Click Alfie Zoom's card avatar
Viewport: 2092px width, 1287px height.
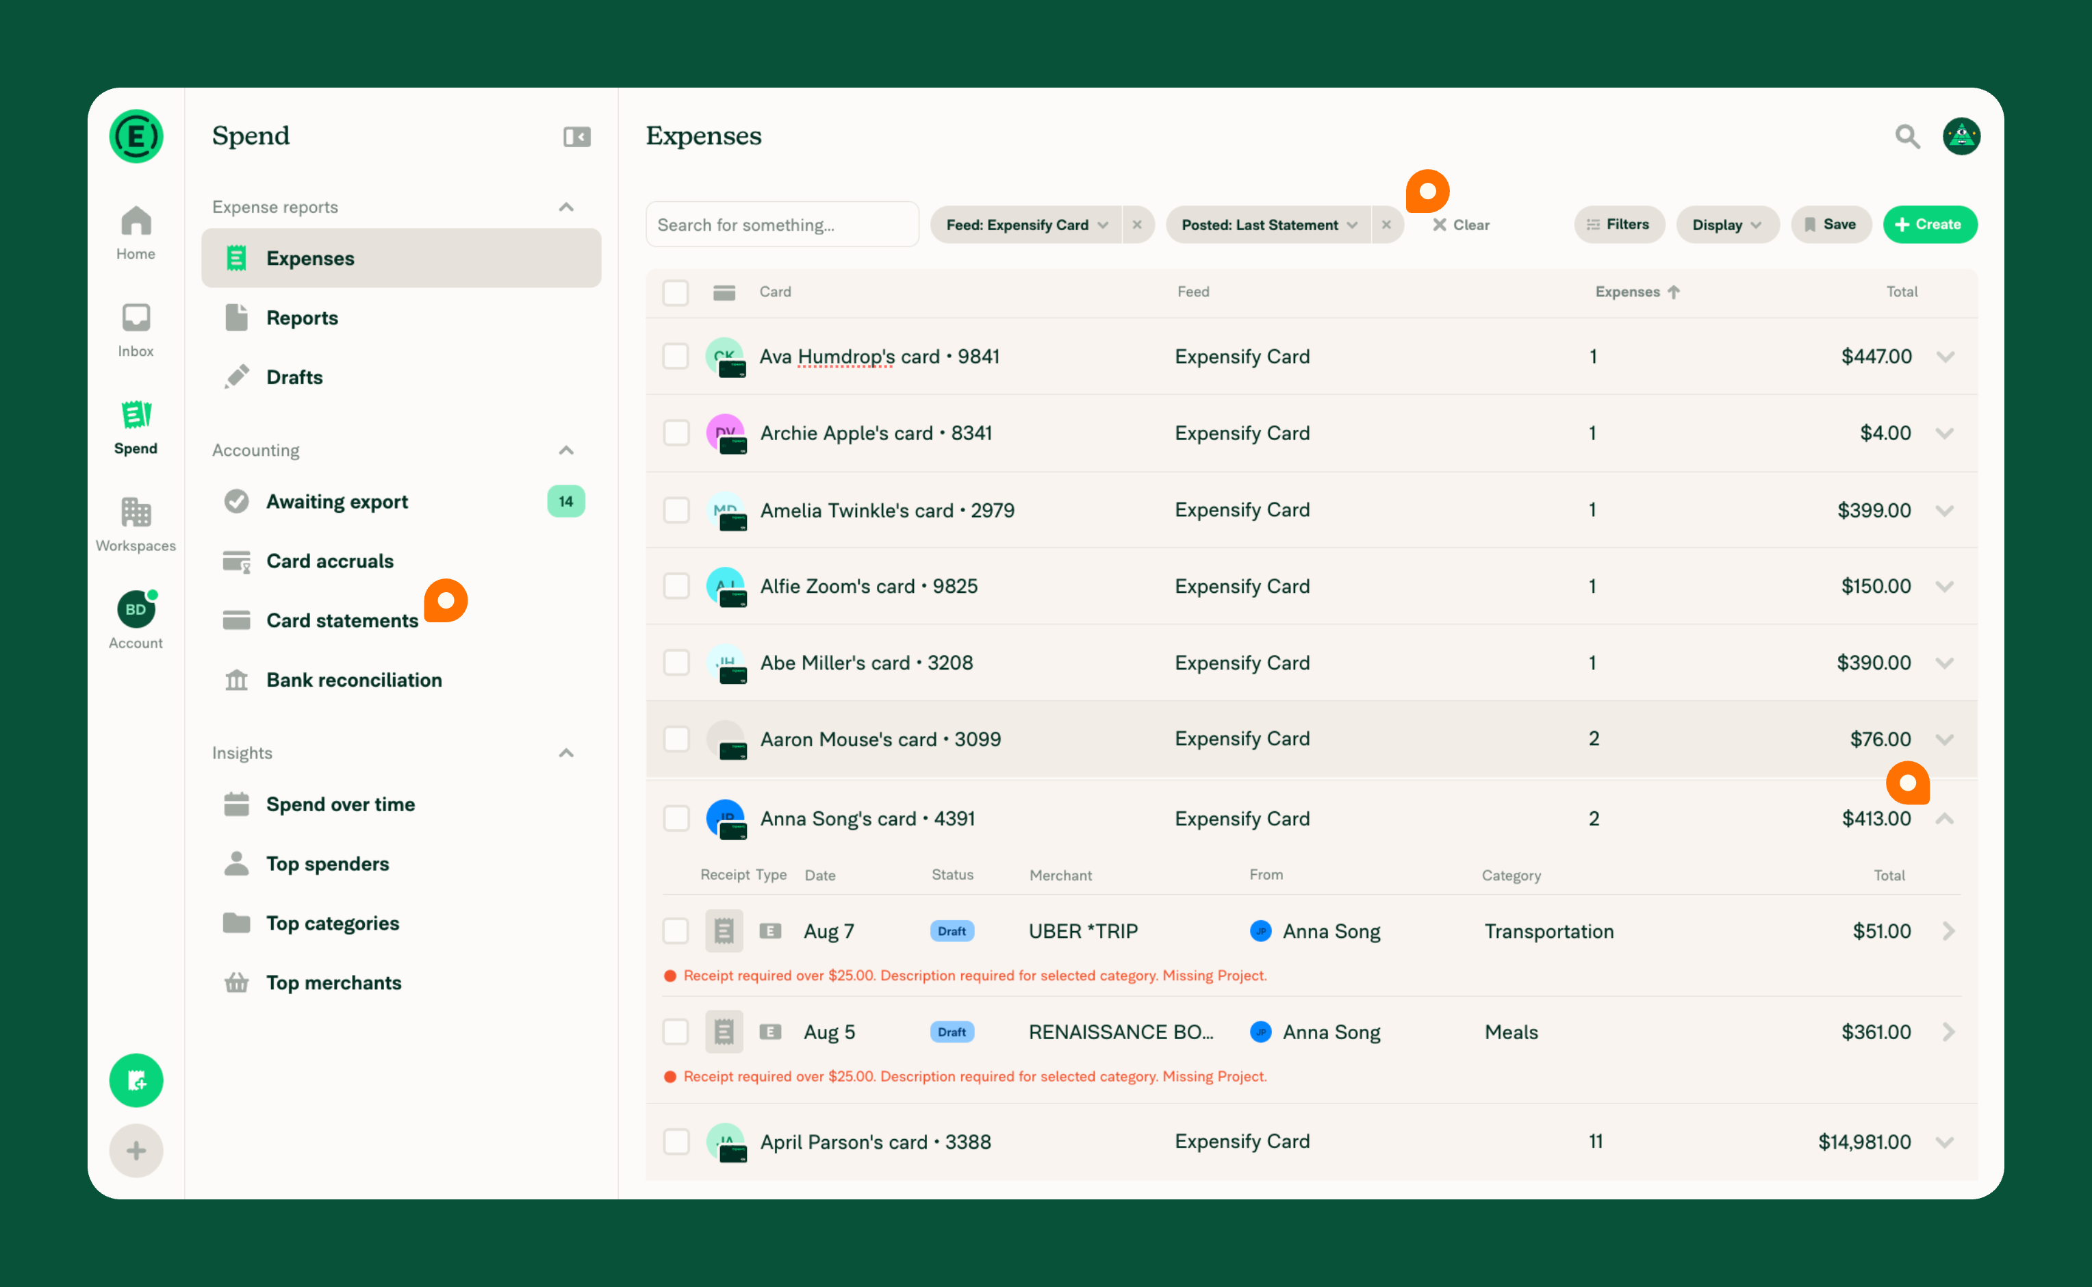click(726, 587)
